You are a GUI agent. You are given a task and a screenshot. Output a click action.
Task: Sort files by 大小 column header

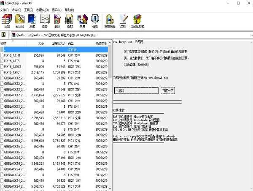pyautogui.click(x=40, y=43)
